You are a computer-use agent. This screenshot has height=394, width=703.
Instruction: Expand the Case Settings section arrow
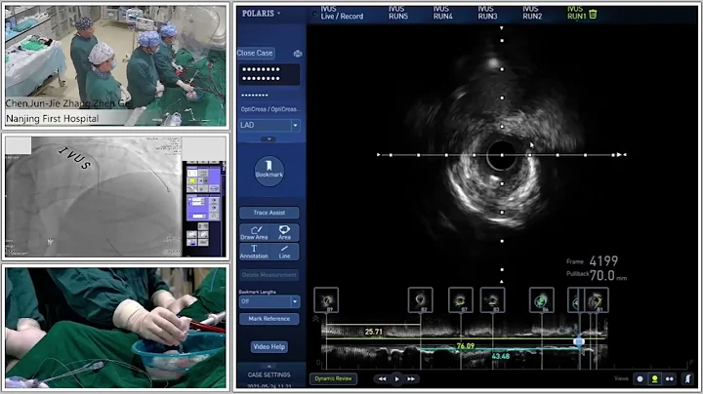(x=269, y=367)
